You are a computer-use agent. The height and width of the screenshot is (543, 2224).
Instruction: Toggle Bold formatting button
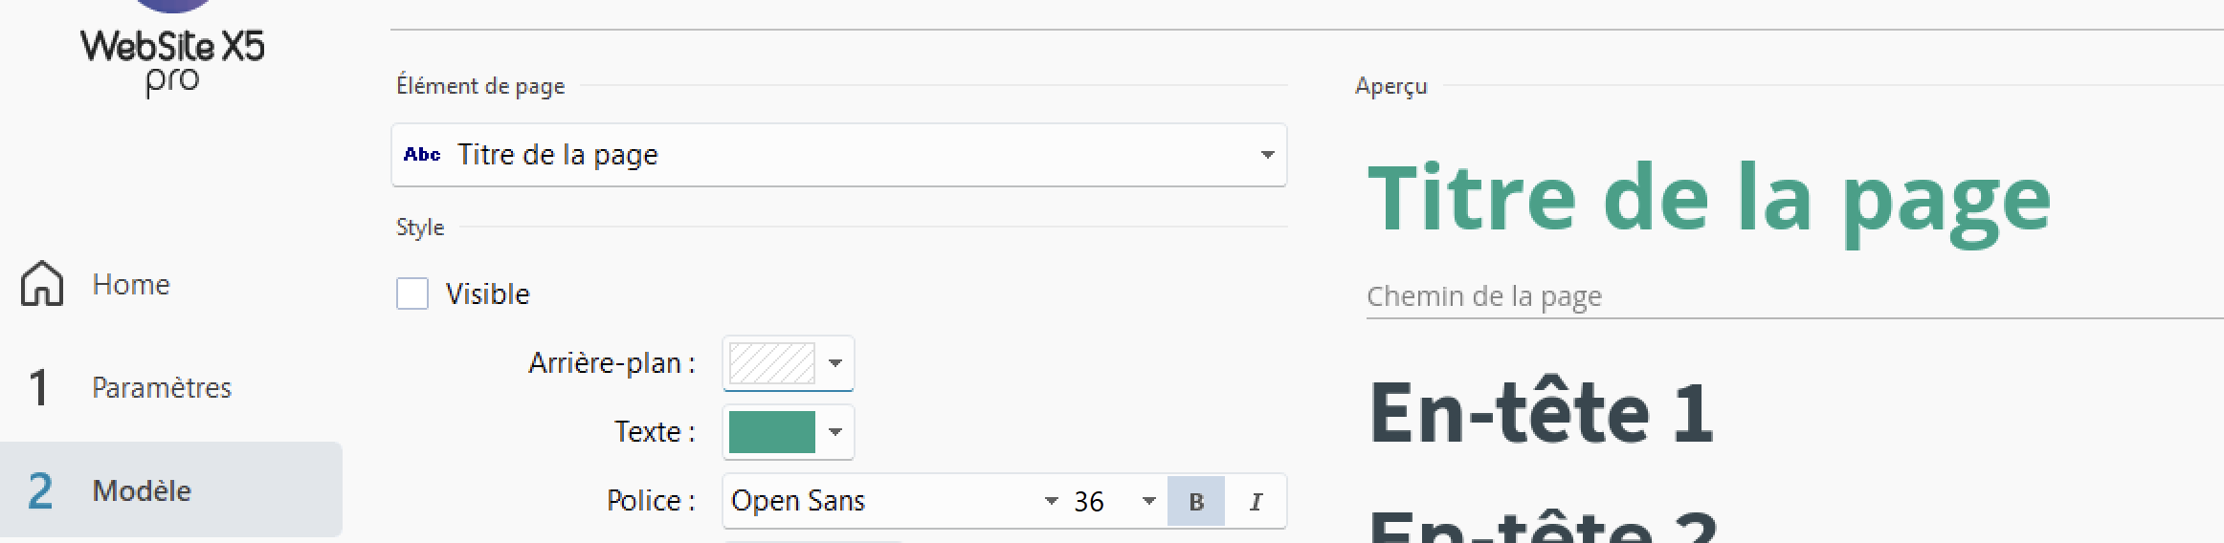coord(1196,501)
